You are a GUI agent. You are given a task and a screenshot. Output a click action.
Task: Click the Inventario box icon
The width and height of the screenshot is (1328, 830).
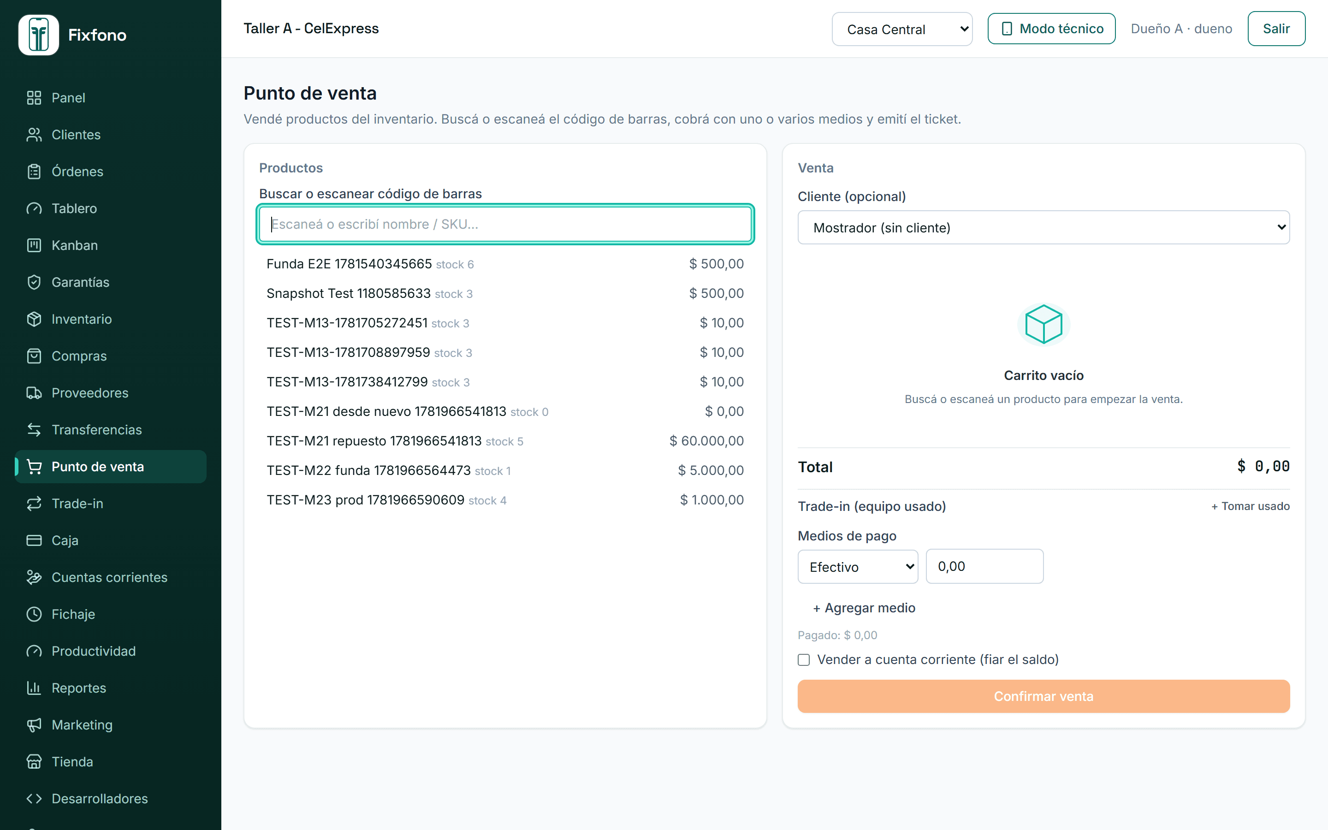point(34,319)
